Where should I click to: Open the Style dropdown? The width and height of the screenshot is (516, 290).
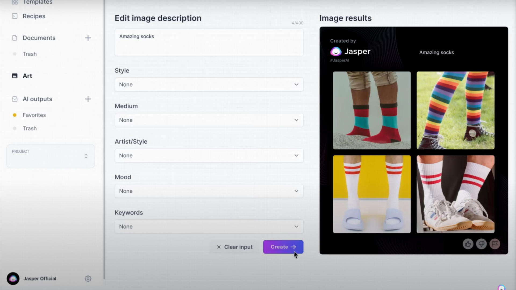coord(209,85)
